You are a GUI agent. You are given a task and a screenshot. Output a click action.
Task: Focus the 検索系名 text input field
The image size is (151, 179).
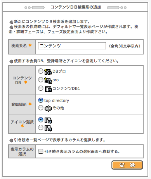(x=72, y=46)
